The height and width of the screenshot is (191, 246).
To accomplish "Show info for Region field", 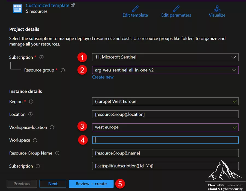I will [31, 102].
